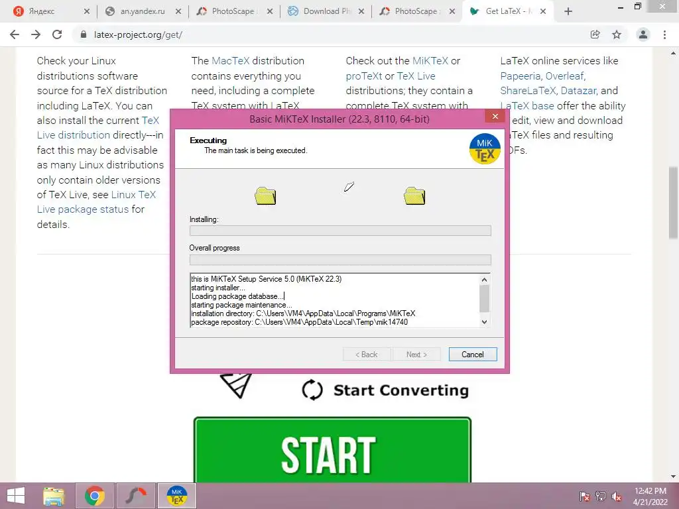Click the 'installation directory' log line
The image size is (679, 509).
303,313
